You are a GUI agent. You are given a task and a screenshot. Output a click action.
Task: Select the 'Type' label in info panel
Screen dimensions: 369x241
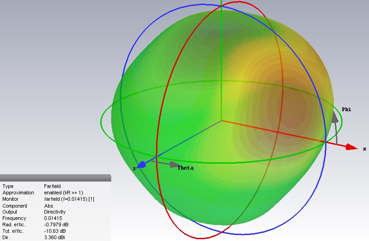(x=8, y=186)
